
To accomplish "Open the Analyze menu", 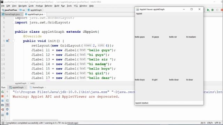I will [39, 6].
